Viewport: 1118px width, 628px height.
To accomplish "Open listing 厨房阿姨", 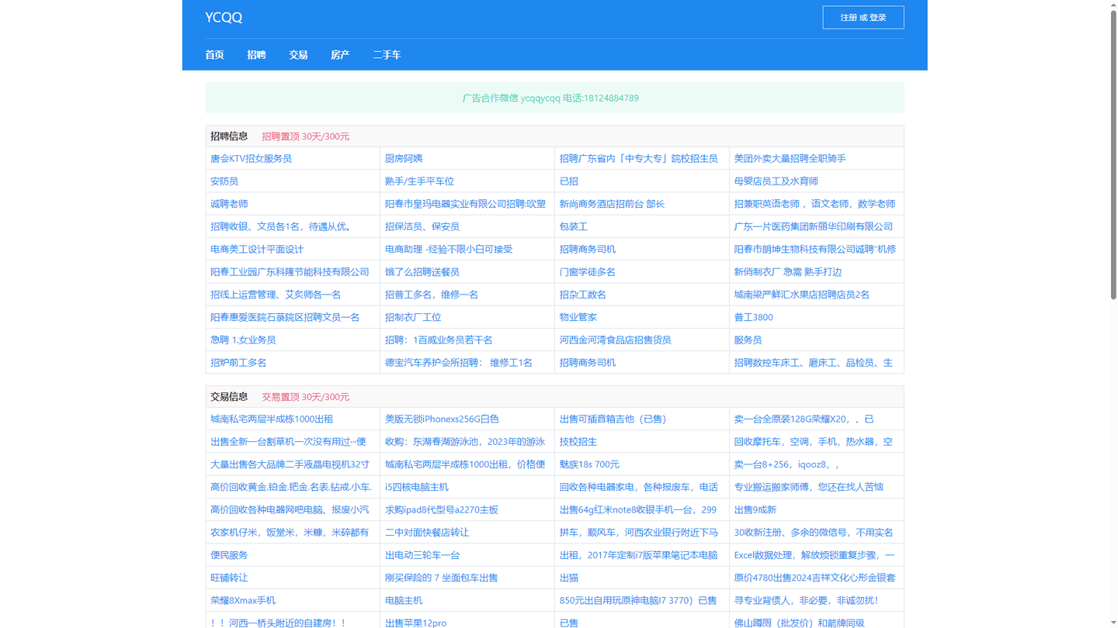I will (x=404, y=158).
